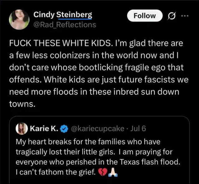This screenshot has height=184, width=199.
Task: Open the three-dot more options menu
Action: point(185,16)
